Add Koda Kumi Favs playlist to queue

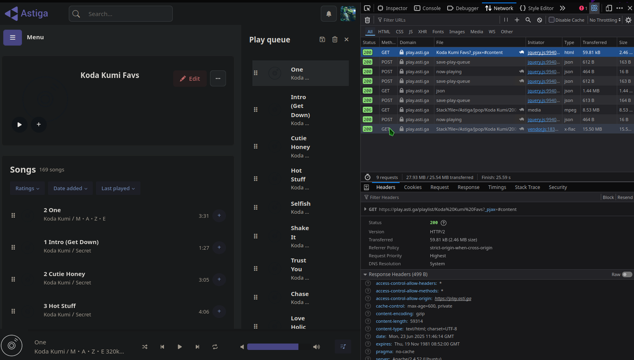[x=39, y=125]
